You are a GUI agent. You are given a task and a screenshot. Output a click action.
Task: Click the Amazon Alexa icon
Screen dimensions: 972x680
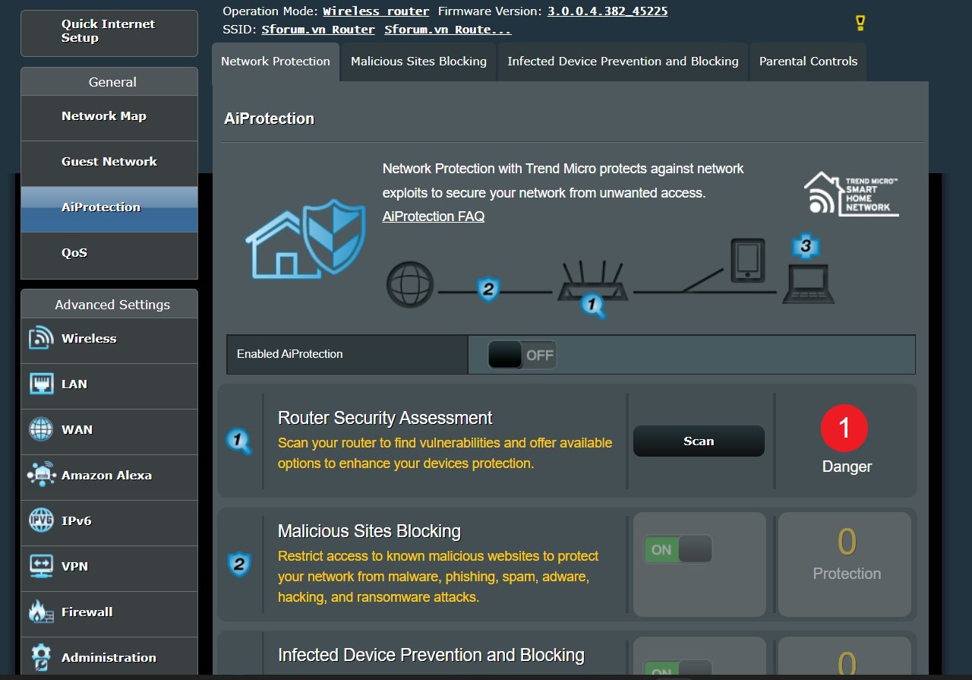coord(41,475)
